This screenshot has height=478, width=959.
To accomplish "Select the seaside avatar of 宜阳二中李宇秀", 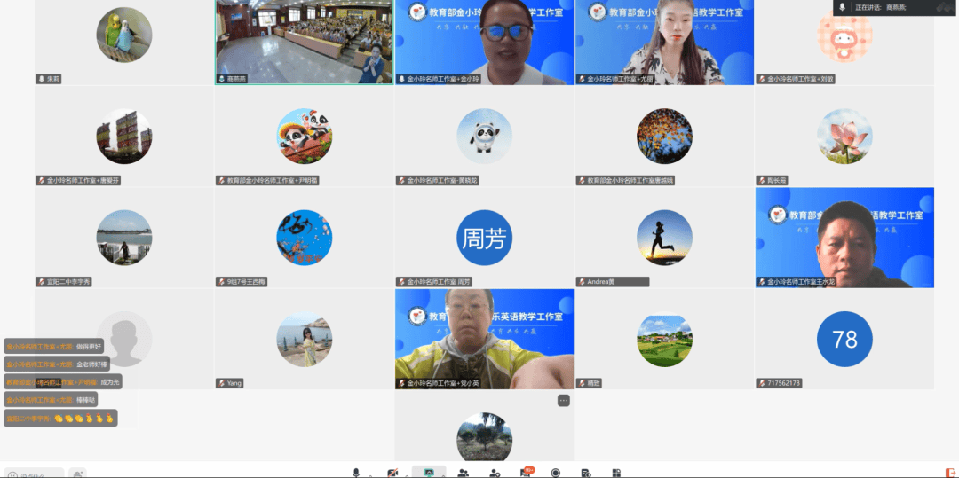I will tap(124, 238).
